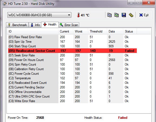Switch to the Benchmark tab

tap(17, 25)
